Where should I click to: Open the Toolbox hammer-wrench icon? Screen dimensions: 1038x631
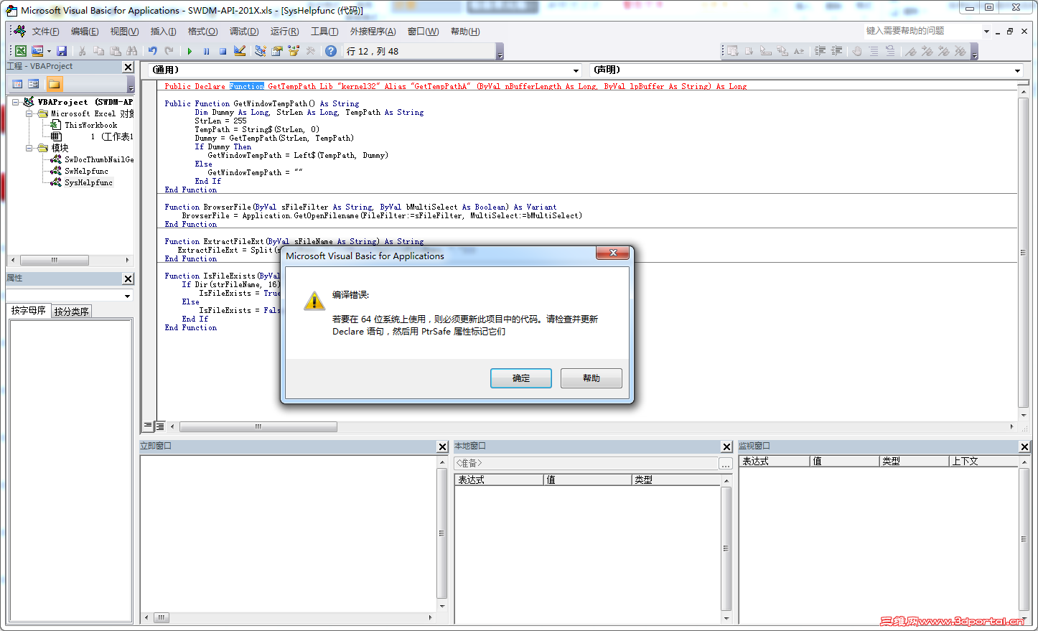311,51
